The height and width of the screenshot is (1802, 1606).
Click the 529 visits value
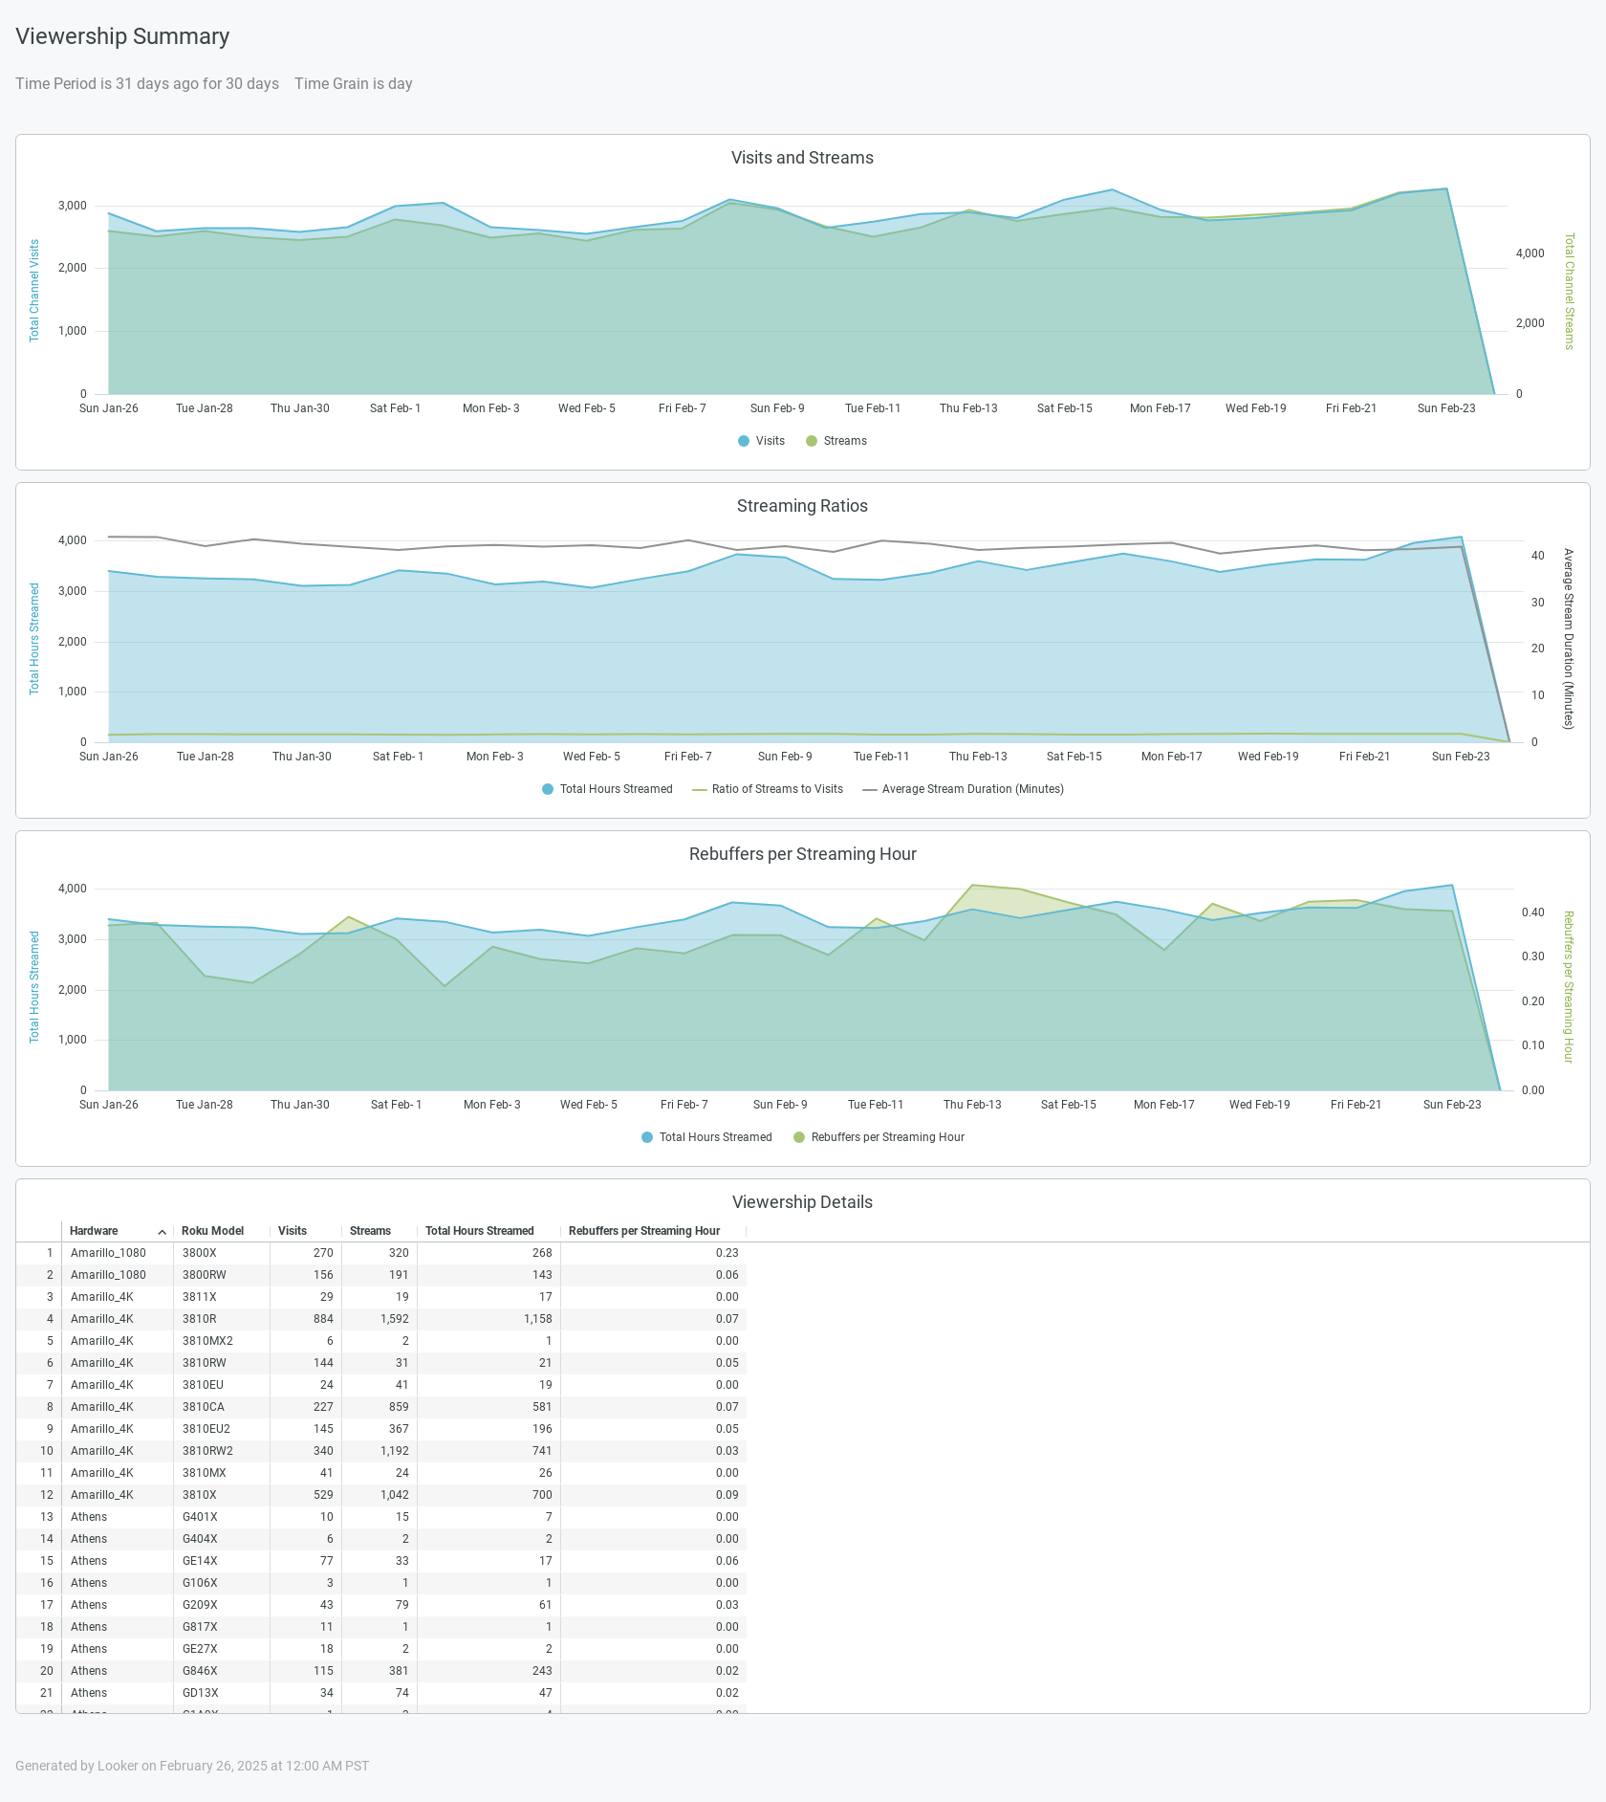[x=324, y=1495]
